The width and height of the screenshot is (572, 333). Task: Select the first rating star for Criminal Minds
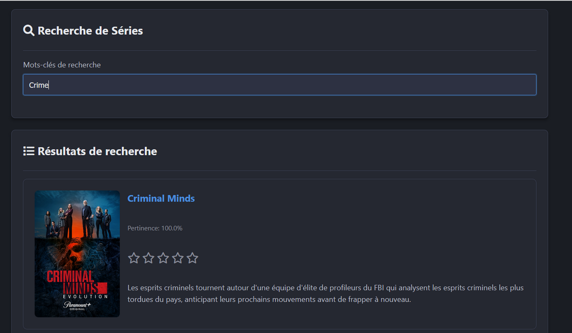(134, 257)
